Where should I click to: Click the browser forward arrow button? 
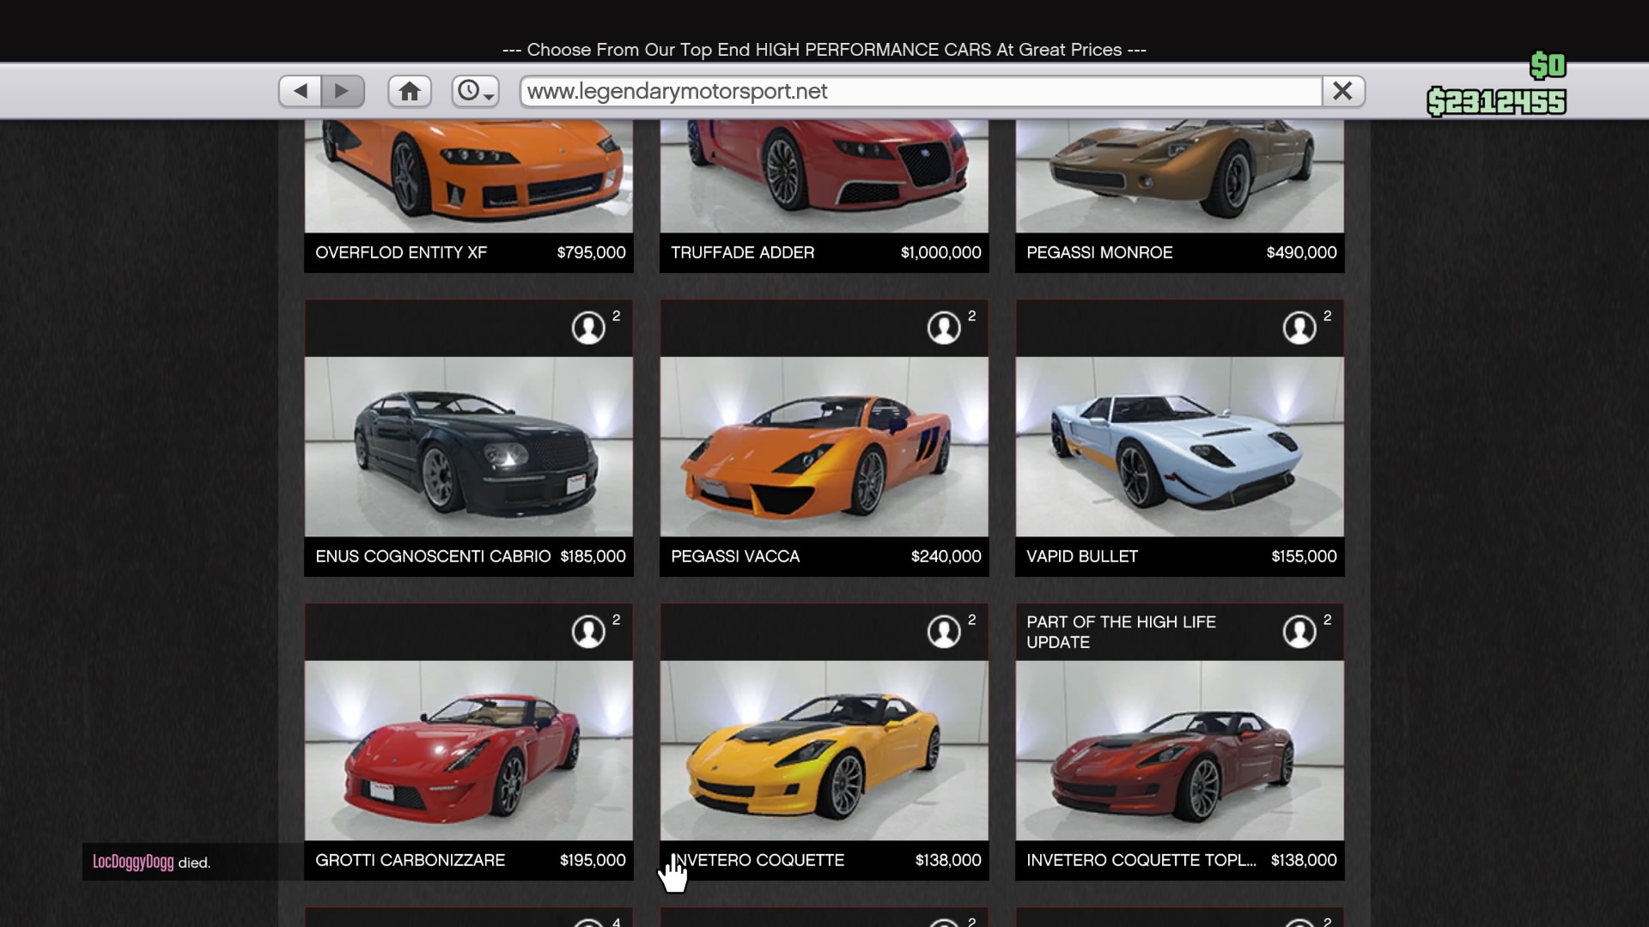pyautogui.click(x=343, y=91)
